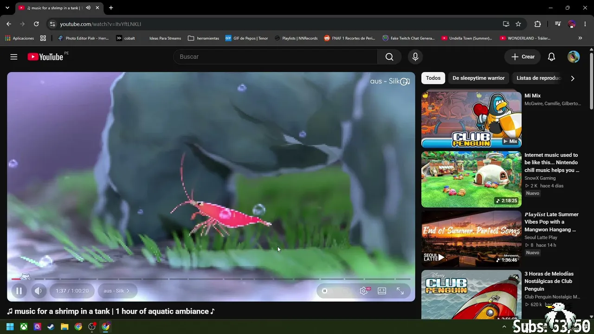Click the video title 'music for a shrimp in a tank'
Viewport: 594px width, 334px height.
pyautogui.click(x=111, y=311)
